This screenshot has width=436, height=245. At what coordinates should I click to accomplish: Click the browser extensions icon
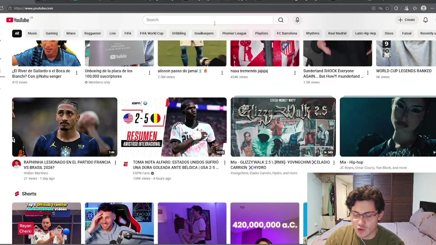(396, 8)
